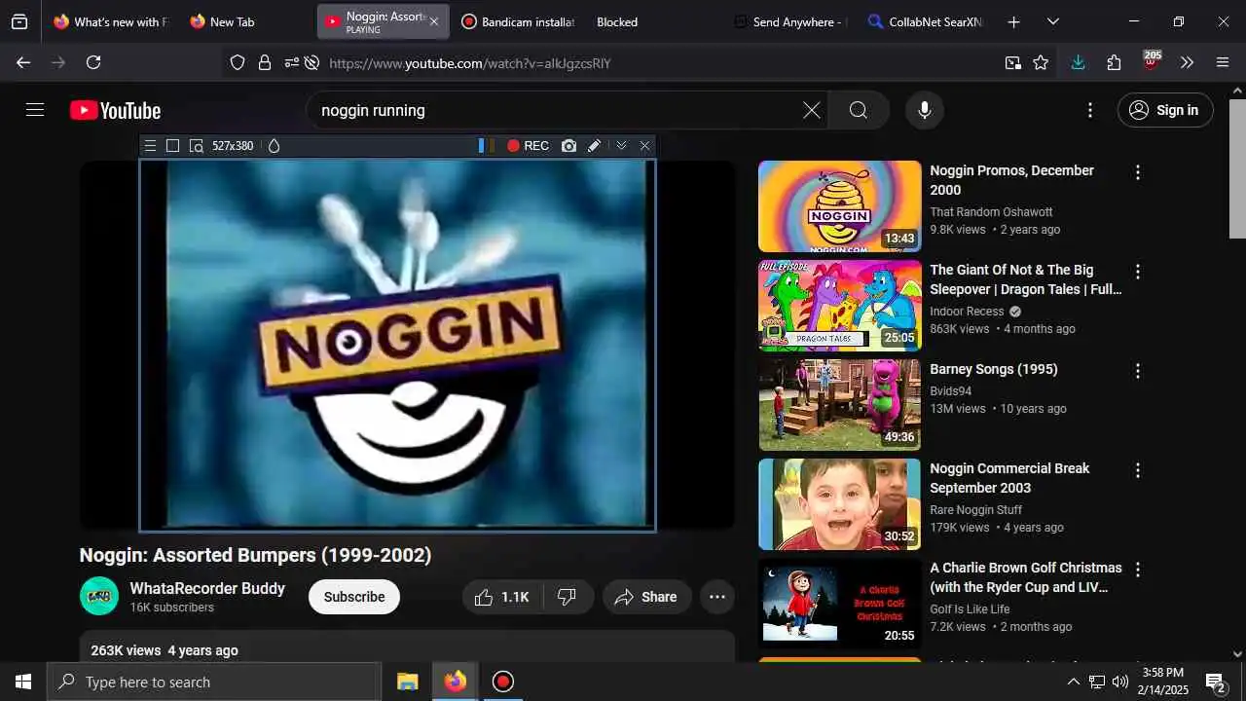Search with your voice microphone button
Image resolution: width=1246 pixels, height=701 pixels.
[925, 110]
